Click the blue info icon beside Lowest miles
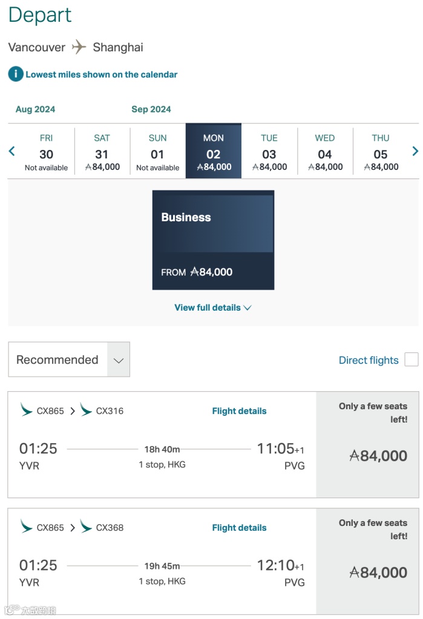Screen dimensions: 423x619 (15, 74)
